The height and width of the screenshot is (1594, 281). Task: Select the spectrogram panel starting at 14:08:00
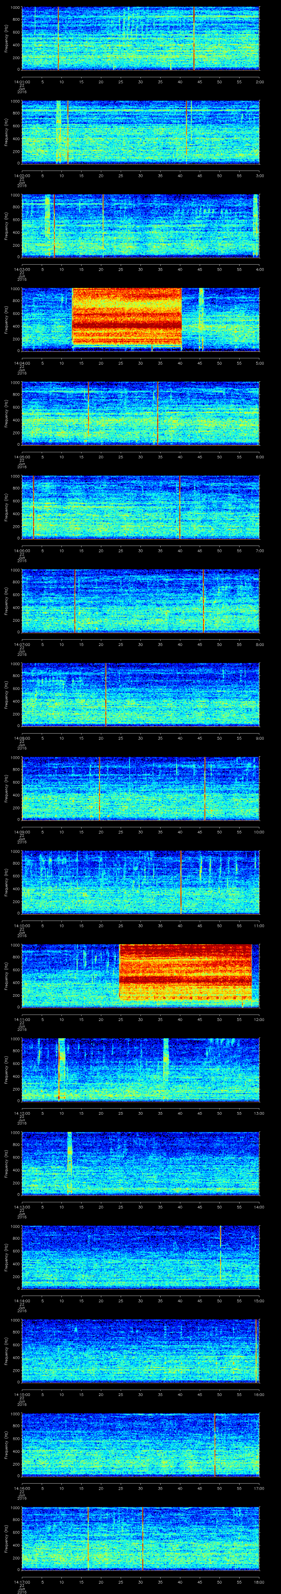pos(141,695)
